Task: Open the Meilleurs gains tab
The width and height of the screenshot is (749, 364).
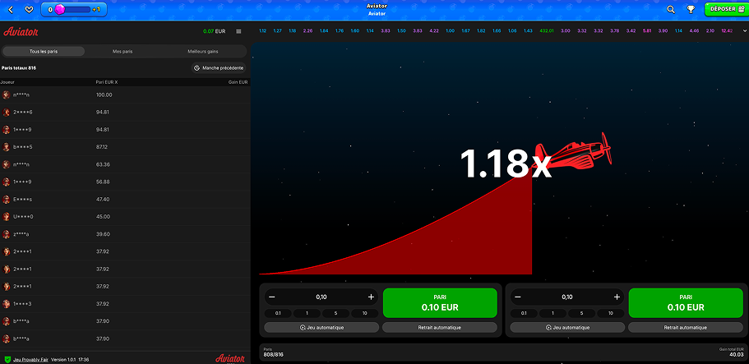Action: tap(203, 51)
